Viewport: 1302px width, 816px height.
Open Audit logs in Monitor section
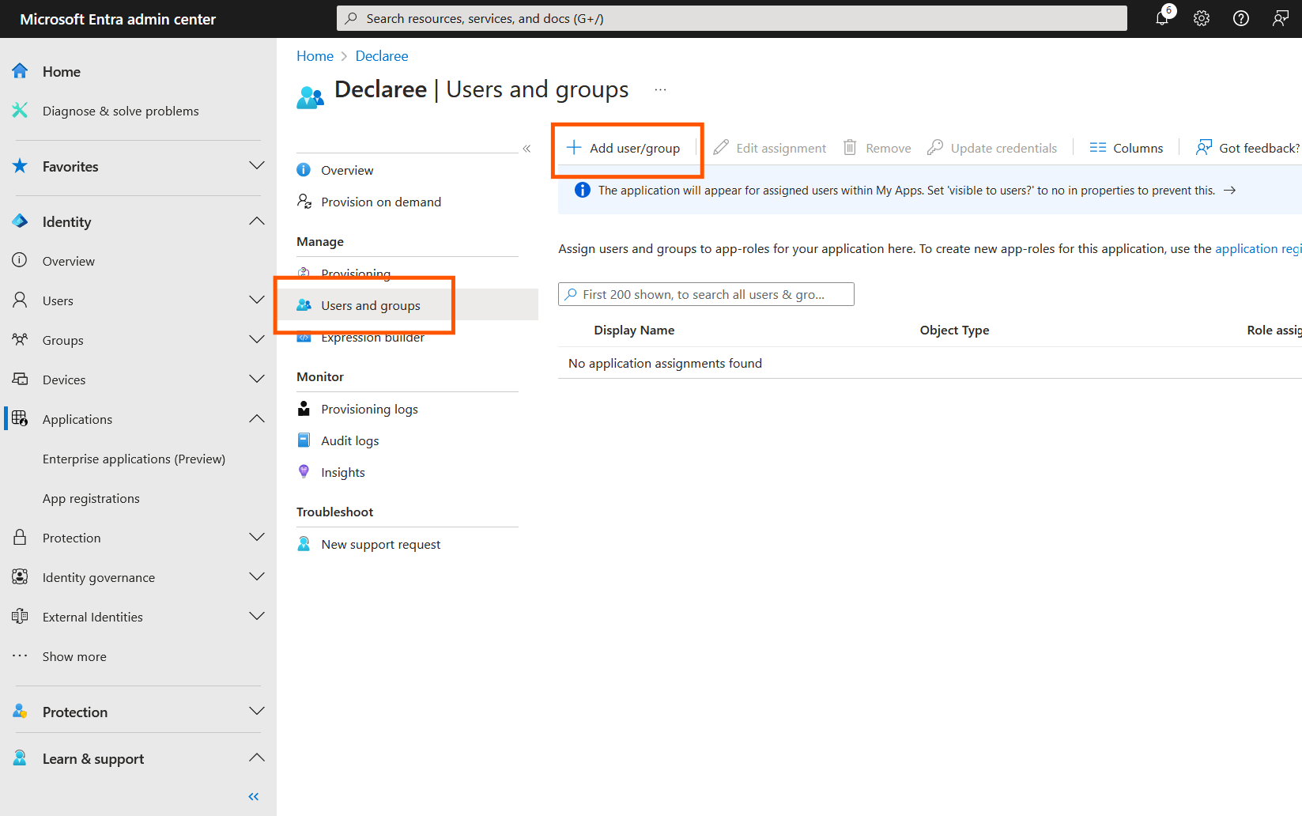click(349, 441)
